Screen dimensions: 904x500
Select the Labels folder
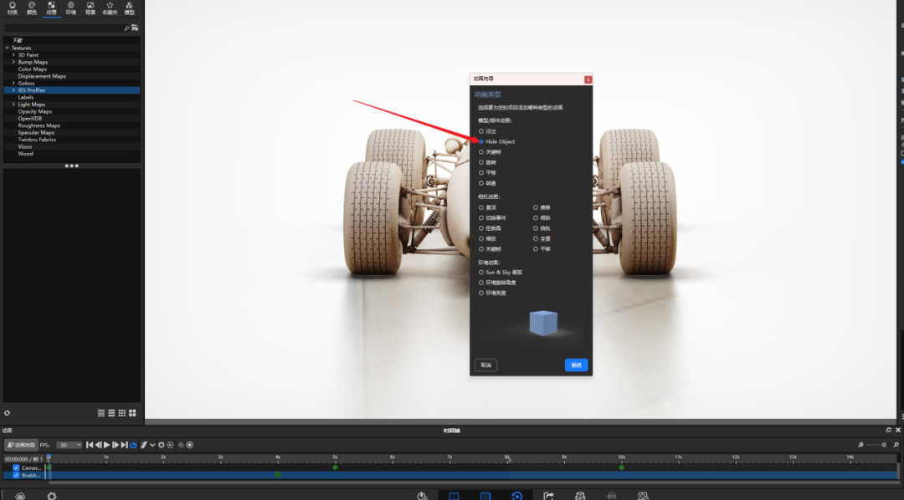(x=25, y=97)
